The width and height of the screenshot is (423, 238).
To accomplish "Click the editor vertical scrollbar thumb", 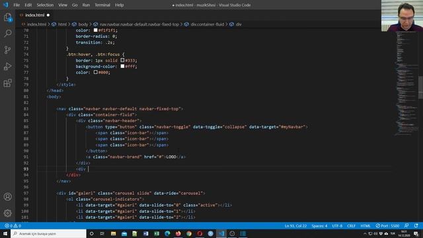I will tap(420, 88).
